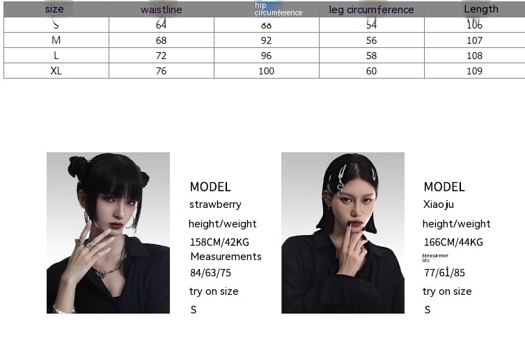Select the XL size row label
The height and width of the screenshot is (363, 525).
pyautogui.click(x=56, y=71)
